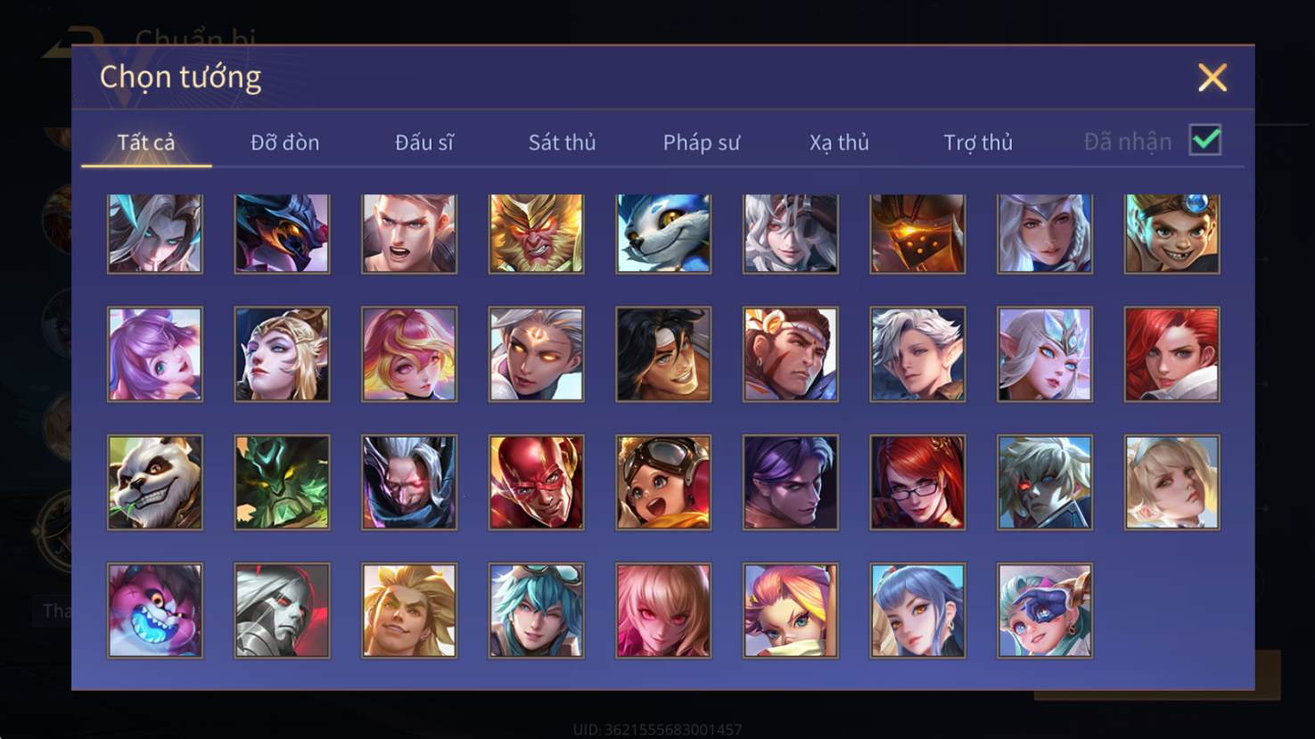Select the Flash hero in red mask
The image size is (1315, 739).
point(536,482)
